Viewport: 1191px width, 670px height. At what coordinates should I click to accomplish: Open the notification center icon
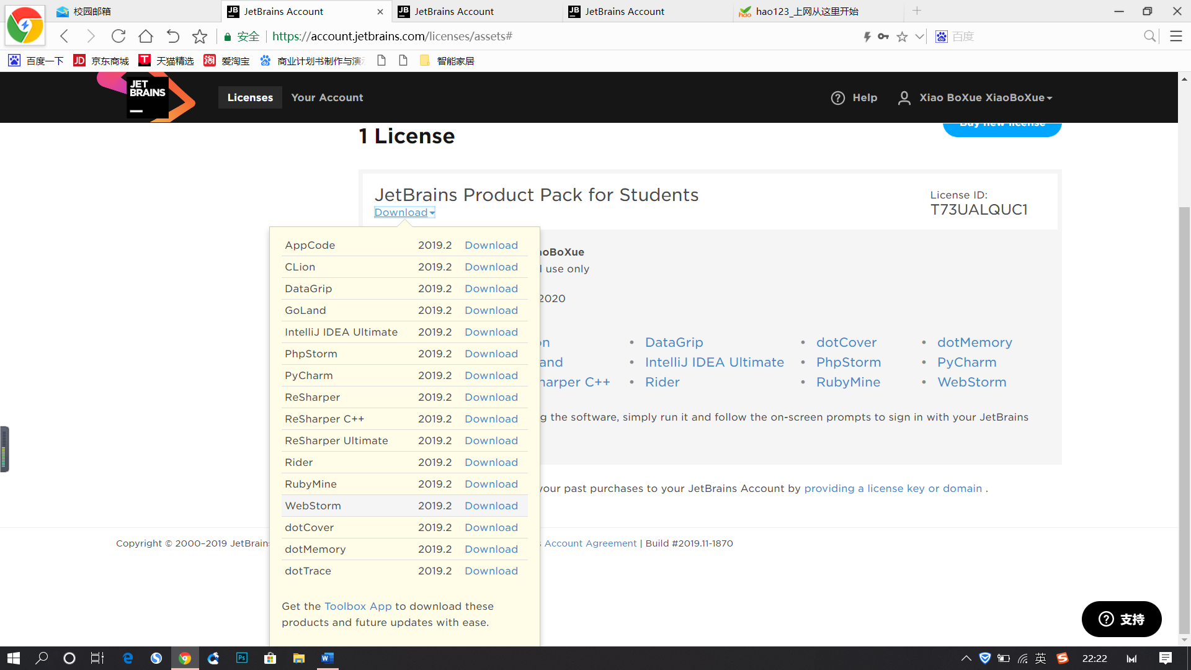pos(1165,658)
